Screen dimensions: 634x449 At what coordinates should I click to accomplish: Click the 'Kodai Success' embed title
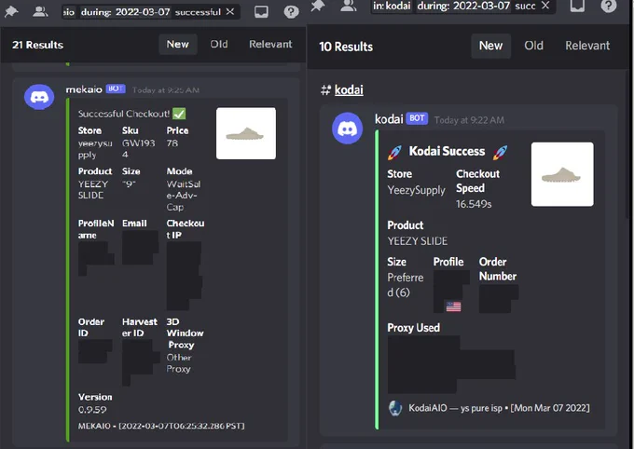[447, 151]
